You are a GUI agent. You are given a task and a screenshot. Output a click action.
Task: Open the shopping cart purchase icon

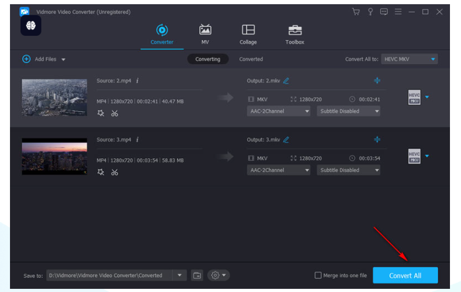click(356, 12)
